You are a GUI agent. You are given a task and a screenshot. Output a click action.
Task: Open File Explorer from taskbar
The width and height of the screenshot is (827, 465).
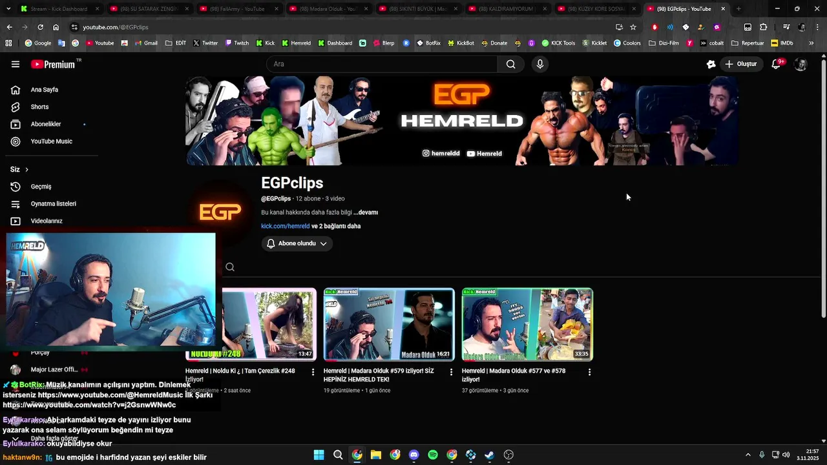(x=376, y=455)
